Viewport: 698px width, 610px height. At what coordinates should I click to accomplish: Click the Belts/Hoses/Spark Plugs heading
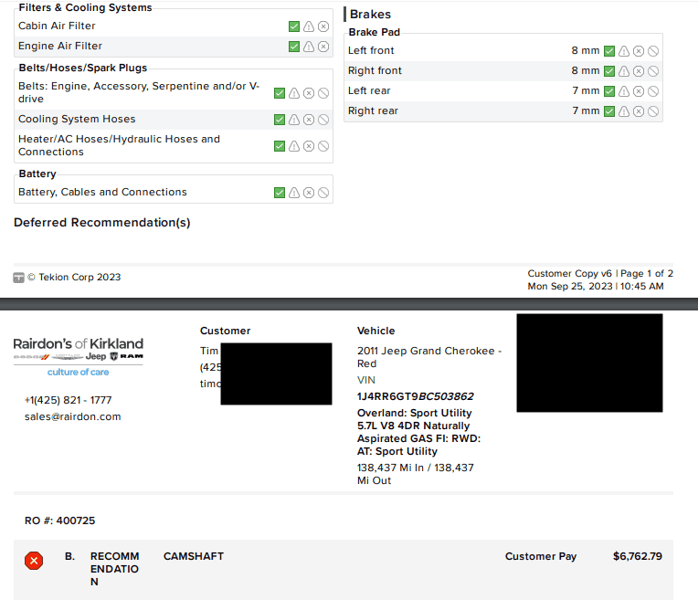pos(83,68)
